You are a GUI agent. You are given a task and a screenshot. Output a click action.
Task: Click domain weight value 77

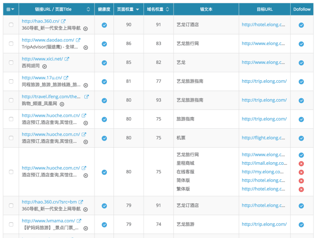[x=159, y=82]
